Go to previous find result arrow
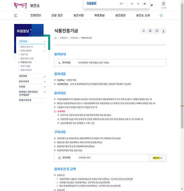This screenshot has height=191, width=184. pyautogui.click(x=132, y=4)
